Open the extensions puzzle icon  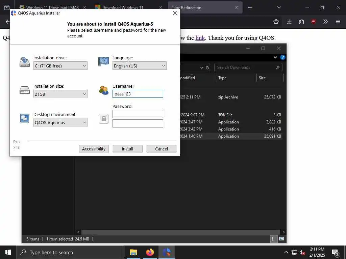point(301,22)
